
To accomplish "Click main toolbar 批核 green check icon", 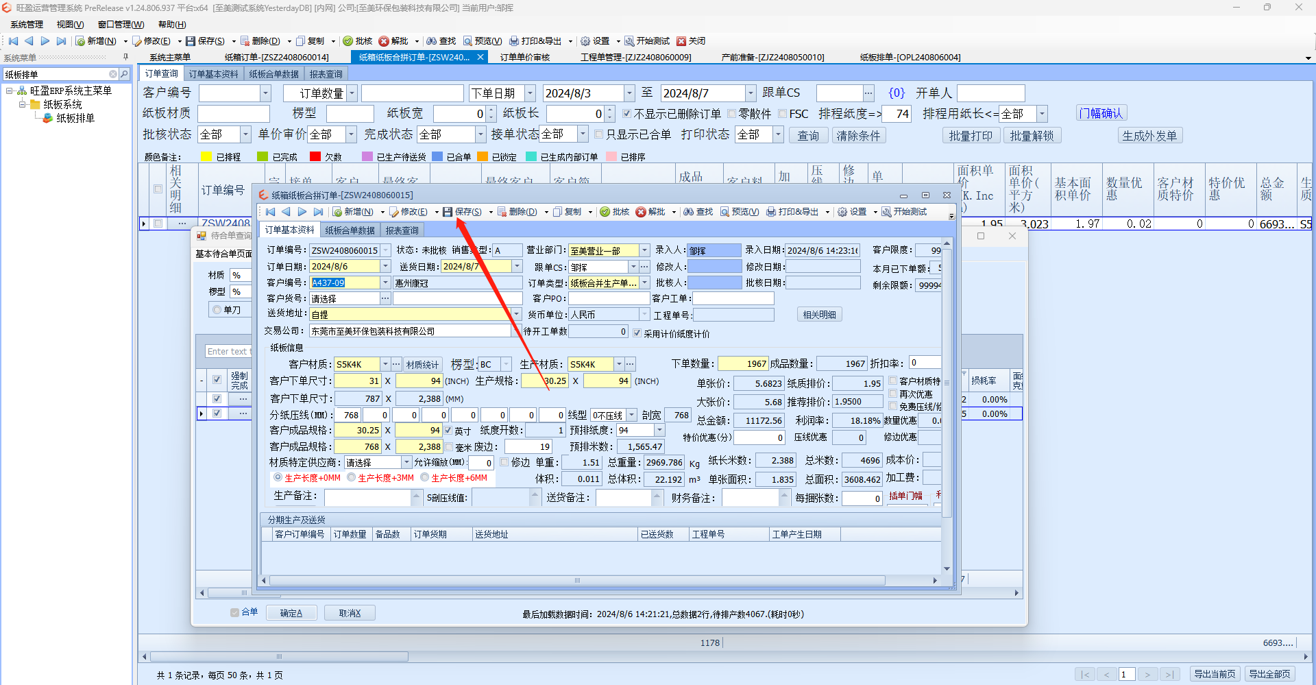I will pos(348,41).
